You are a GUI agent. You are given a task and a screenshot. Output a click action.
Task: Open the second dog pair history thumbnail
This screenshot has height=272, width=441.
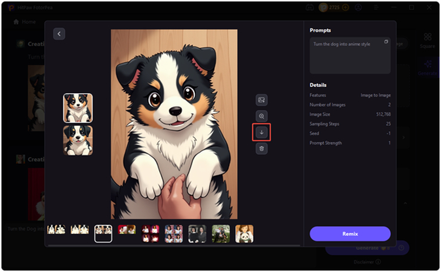click(80, 230)
